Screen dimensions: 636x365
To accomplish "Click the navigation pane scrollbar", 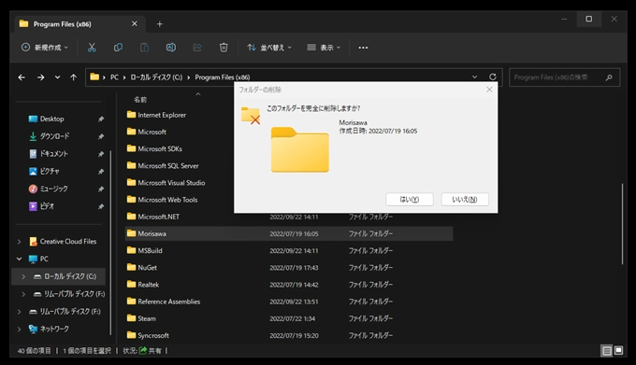I will pos(110,243).
